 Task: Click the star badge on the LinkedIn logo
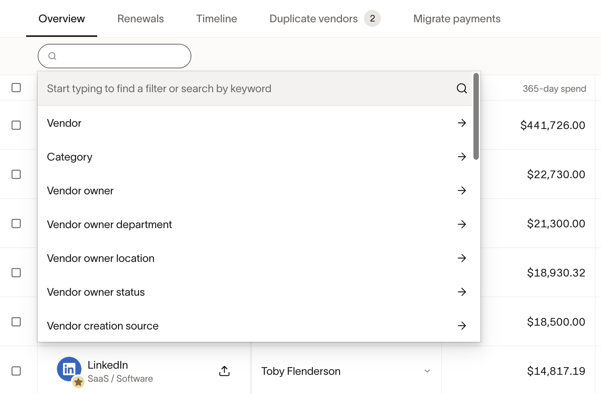(x=78, y=382)
